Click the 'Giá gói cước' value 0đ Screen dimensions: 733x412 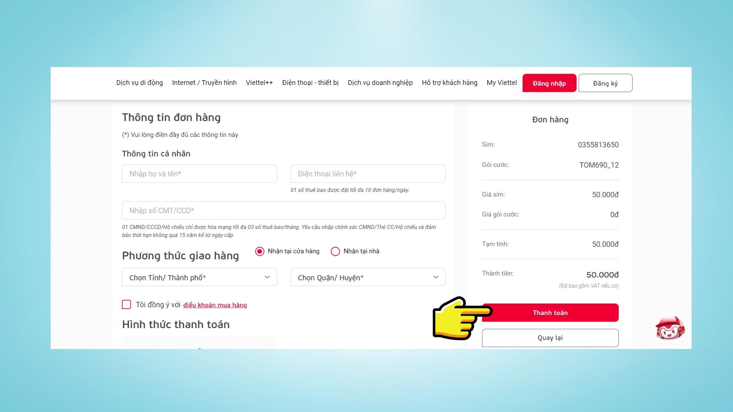614,215
